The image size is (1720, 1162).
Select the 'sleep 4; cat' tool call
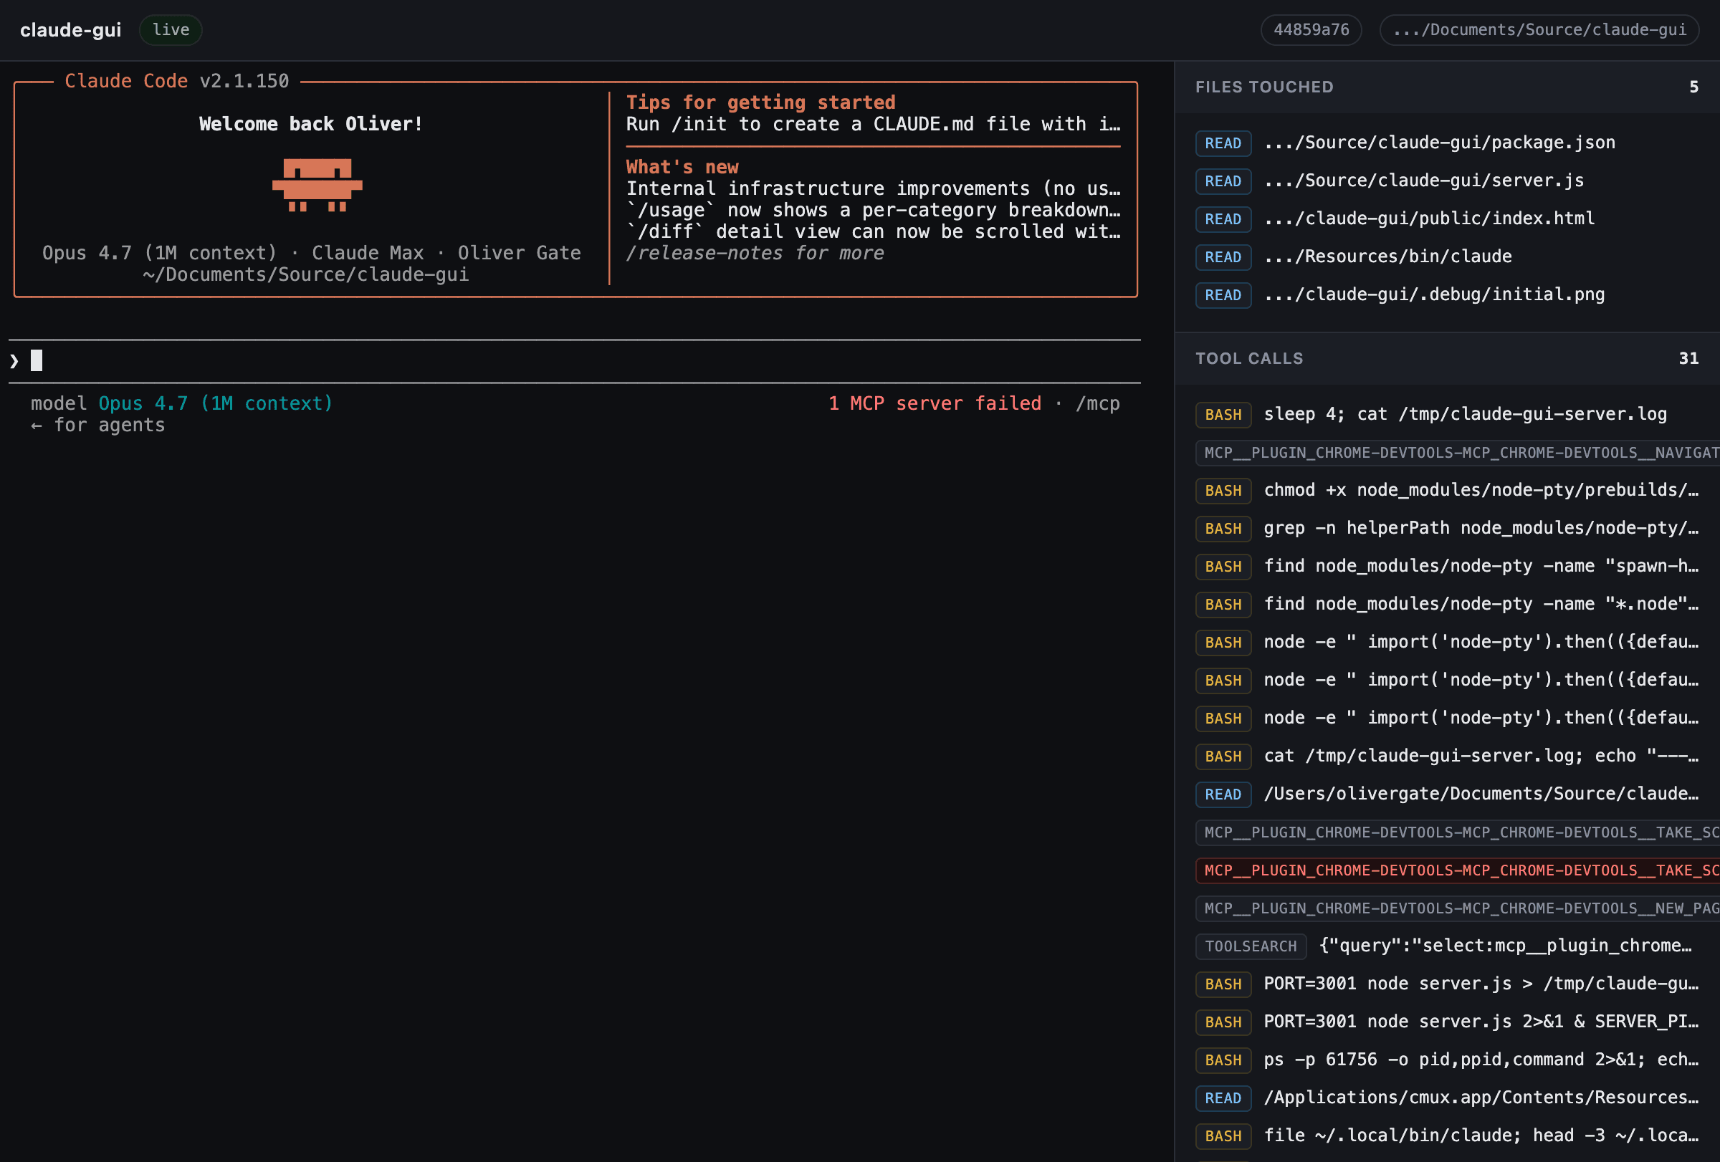click(1447, 414)
